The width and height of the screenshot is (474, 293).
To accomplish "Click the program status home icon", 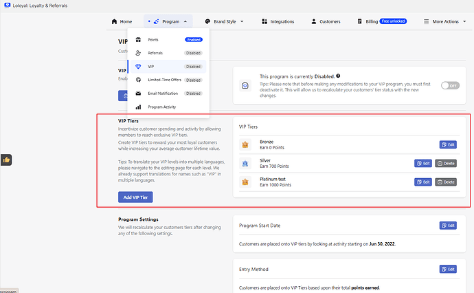I will 245,86.
